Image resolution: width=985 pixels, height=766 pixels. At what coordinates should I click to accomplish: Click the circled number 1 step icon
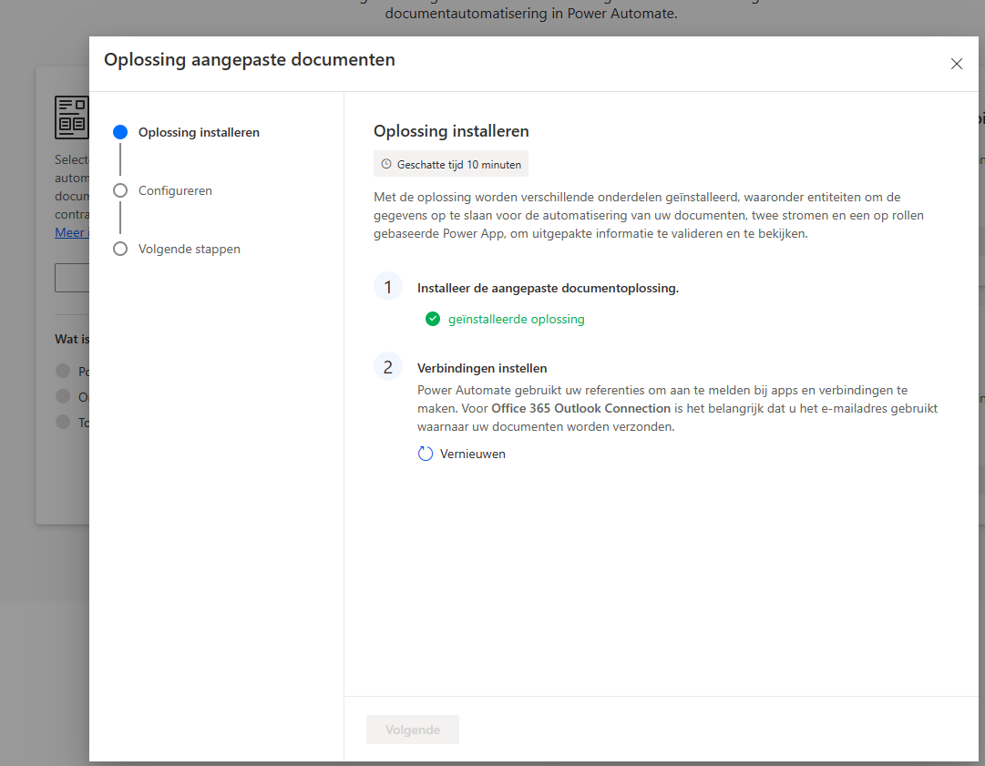point(388,286)
